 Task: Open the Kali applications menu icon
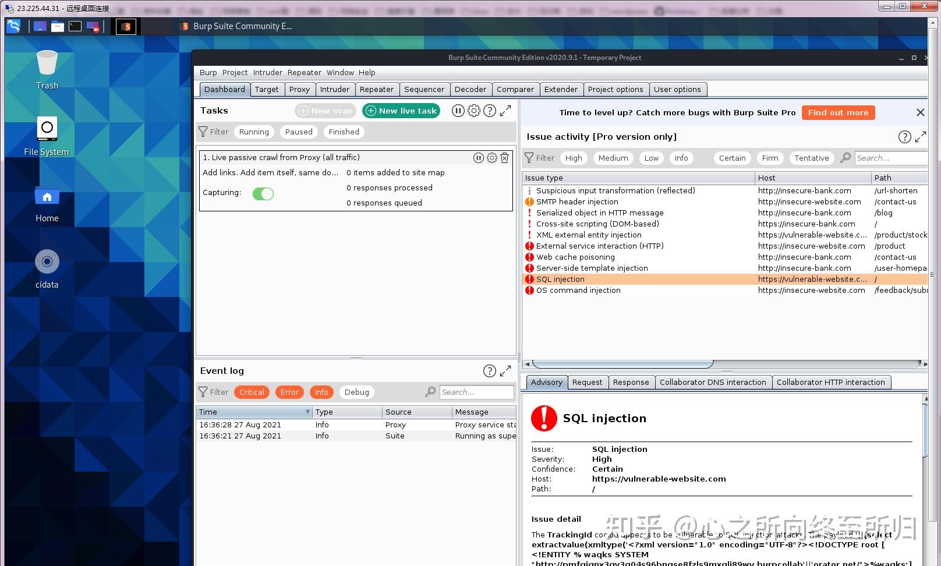point(13,26)
